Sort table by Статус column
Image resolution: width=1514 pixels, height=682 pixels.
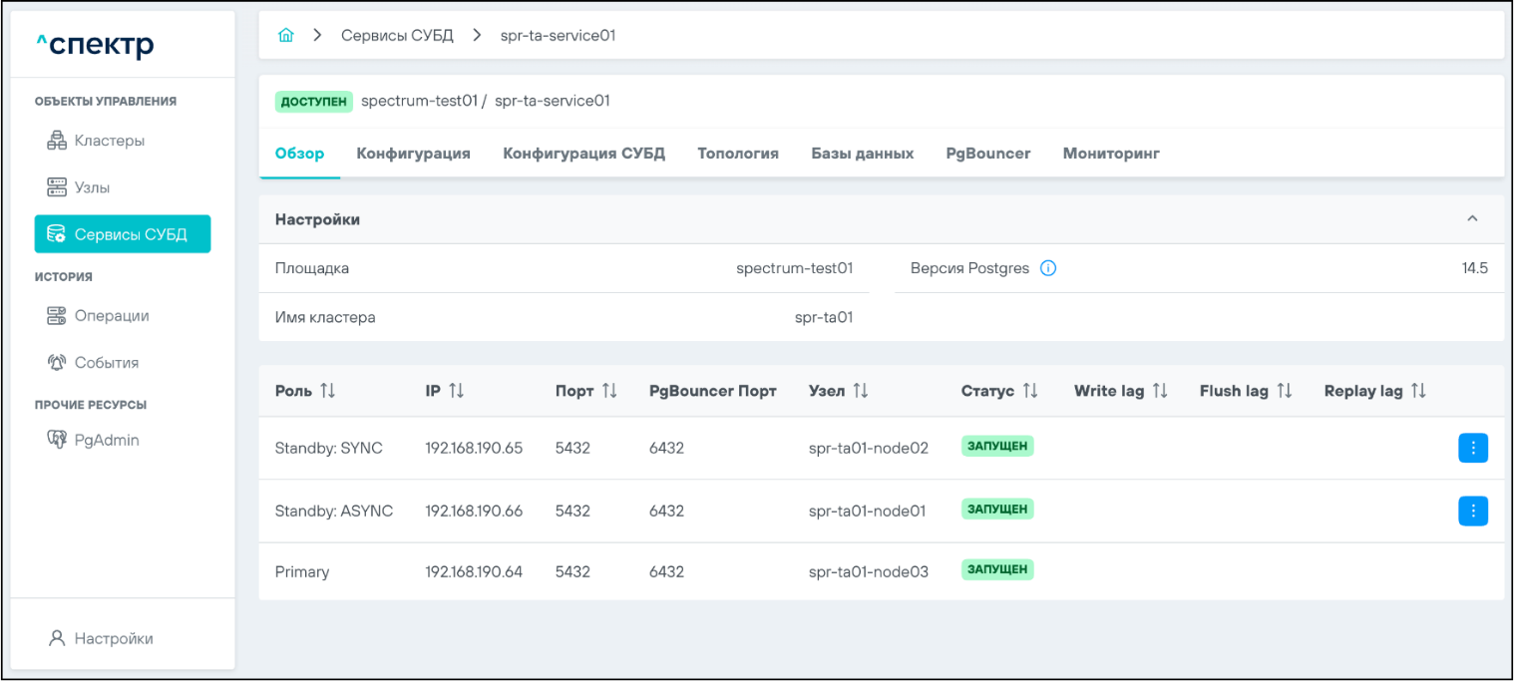coord(1030,391)
